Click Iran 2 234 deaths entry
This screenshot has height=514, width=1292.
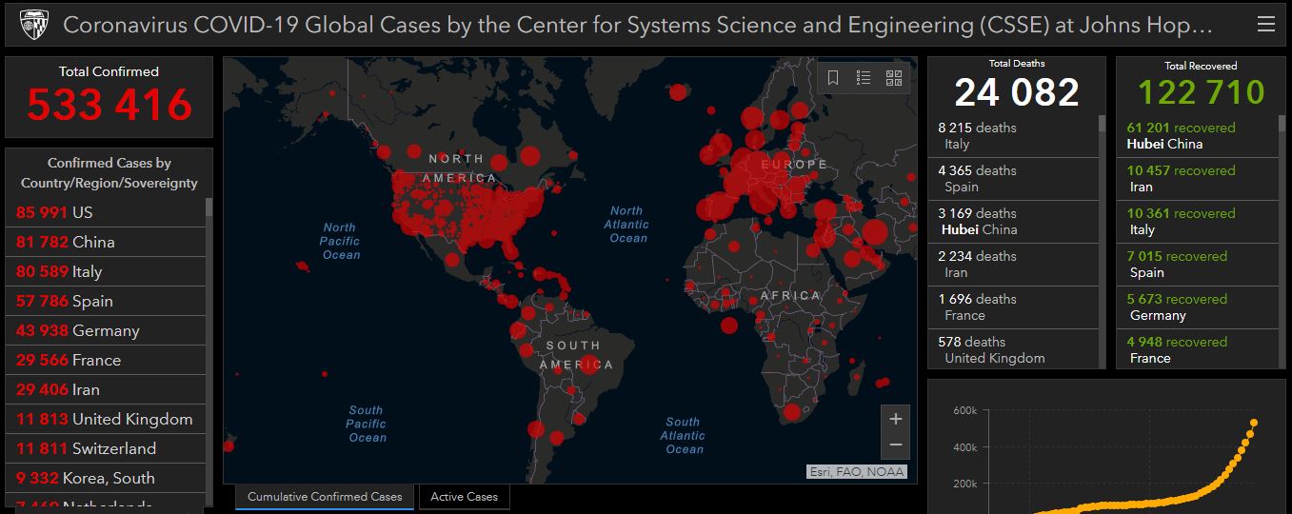[x=1013, y=265]
